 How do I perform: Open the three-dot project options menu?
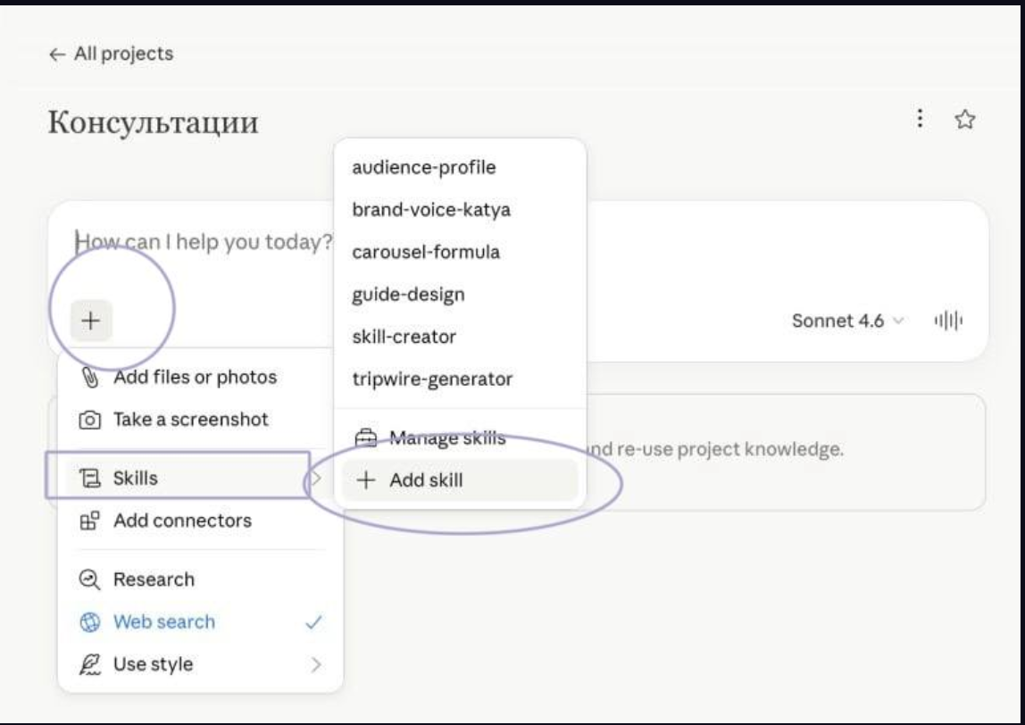(920, 119)
